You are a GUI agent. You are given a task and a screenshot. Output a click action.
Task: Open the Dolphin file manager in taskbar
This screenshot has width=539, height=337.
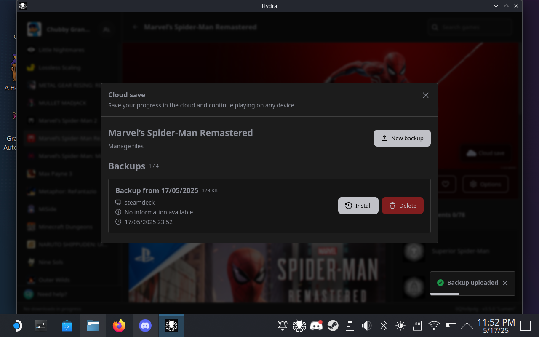[93, 326]
